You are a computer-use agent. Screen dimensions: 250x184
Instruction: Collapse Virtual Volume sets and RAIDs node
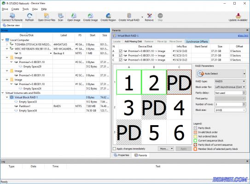[x=3, y=93]
